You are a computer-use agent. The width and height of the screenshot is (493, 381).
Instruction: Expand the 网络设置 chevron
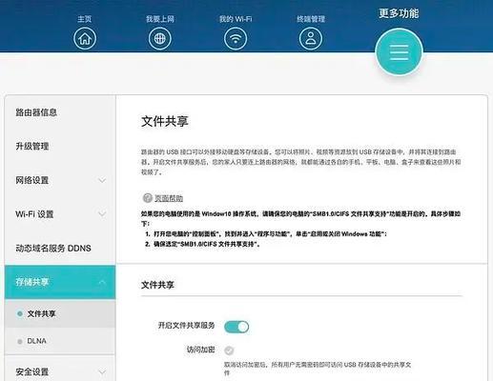[102, 180]
